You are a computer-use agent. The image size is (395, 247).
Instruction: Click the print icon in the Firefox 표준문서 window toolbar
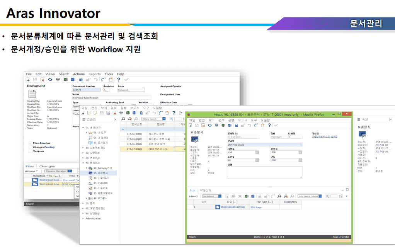coord(216,125)
